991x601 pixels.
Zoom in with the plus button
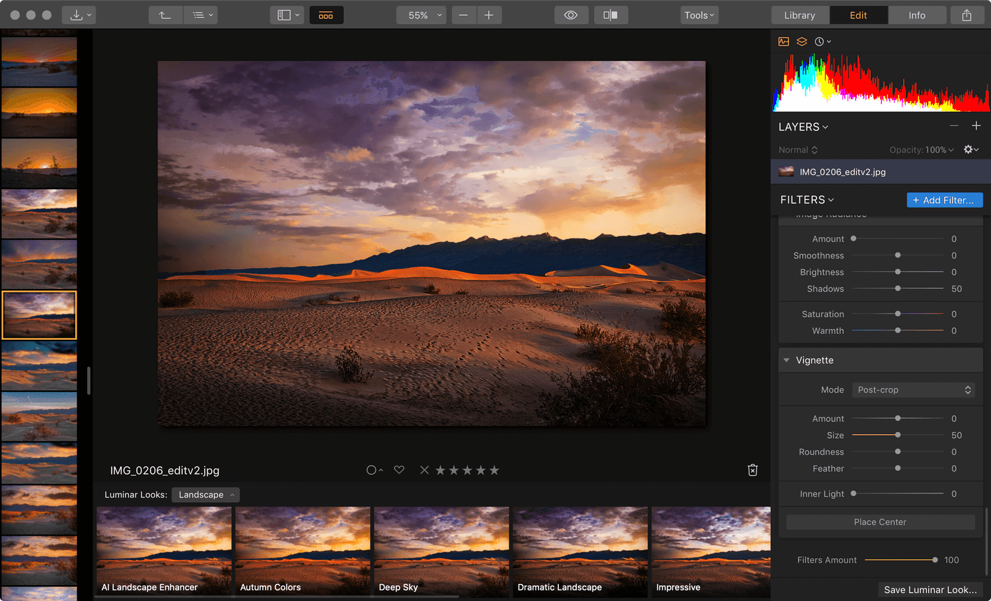tap(489, 15)
